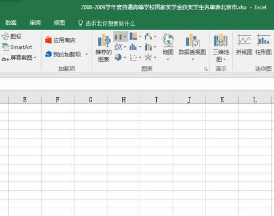Image resolution: width=274 pixels, height=216 pixels.
Task: Select the scatter chart icon
Action: [x=133, y=57]
